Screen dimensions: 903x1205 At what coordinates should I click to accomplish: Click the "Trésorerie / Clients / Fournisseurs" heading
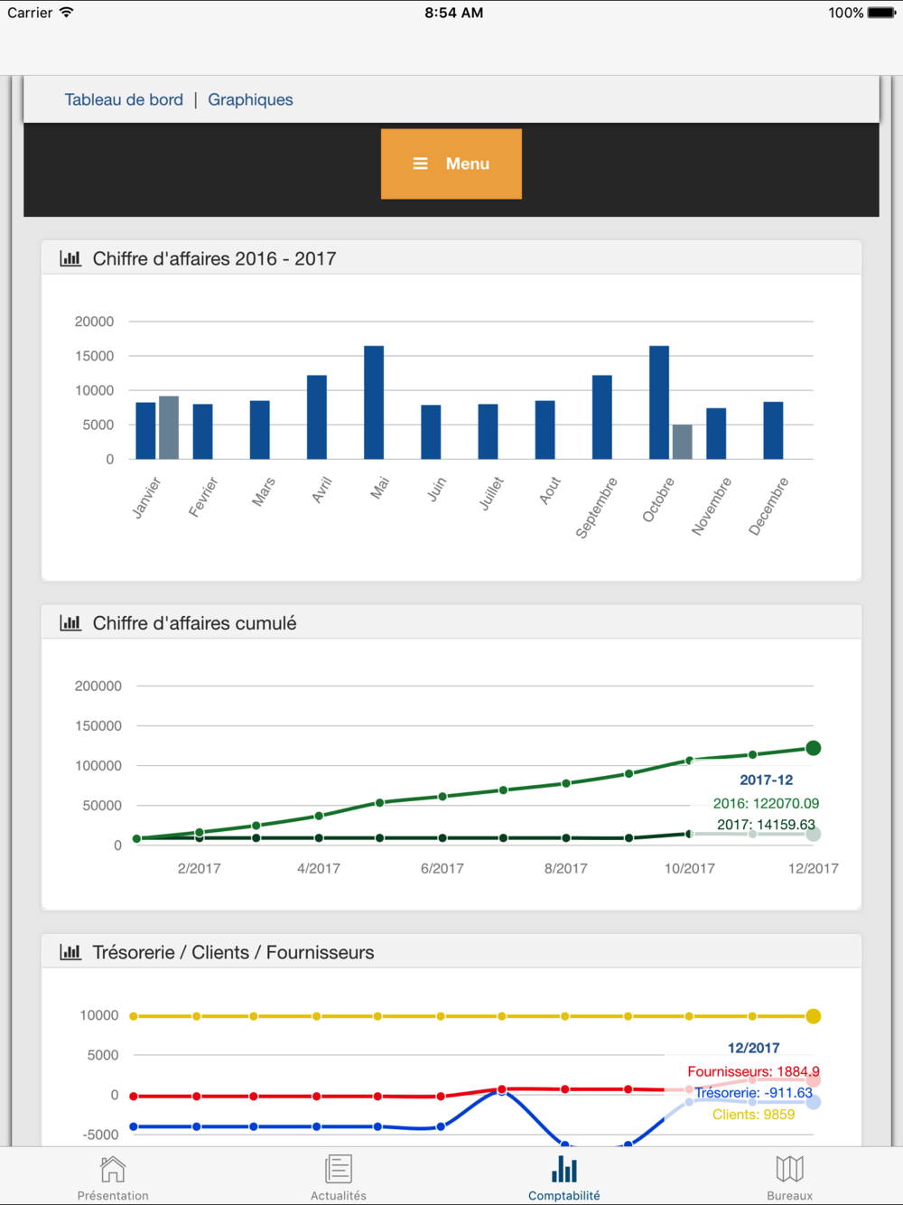click(x=233, y=952)
